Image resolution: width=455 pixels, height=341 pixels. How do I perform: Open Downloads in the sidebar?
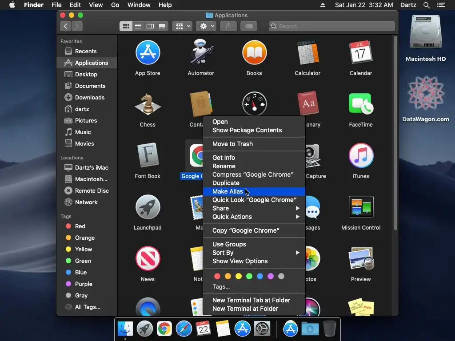tap(87, 97)
